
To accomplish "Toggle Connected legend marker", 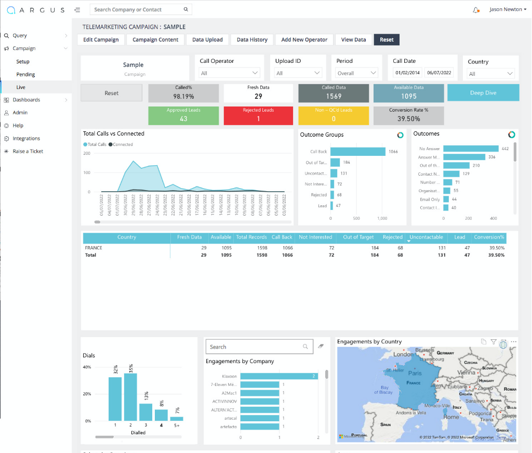I will [x=110, y=144].
